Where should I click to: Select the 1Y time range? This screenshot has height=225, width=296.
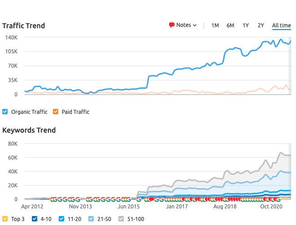click(246, 26)
